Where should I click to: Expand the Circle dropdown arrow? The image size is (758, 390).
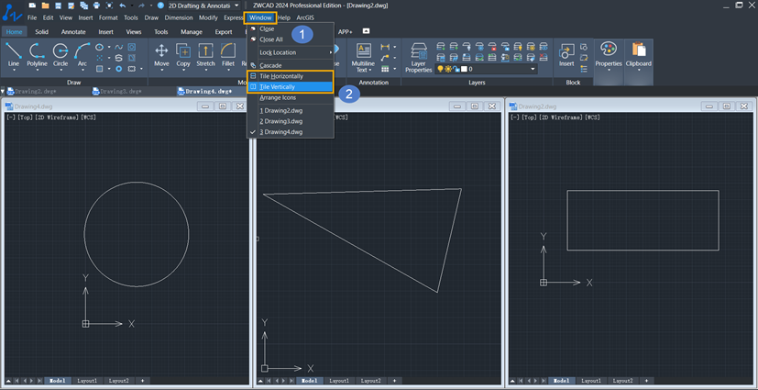coord(60,70)
